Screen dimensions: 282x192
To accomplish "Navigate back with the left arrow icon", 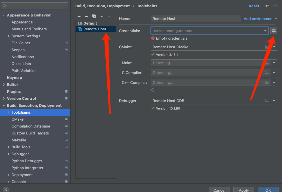I will (x=267, y=6).
